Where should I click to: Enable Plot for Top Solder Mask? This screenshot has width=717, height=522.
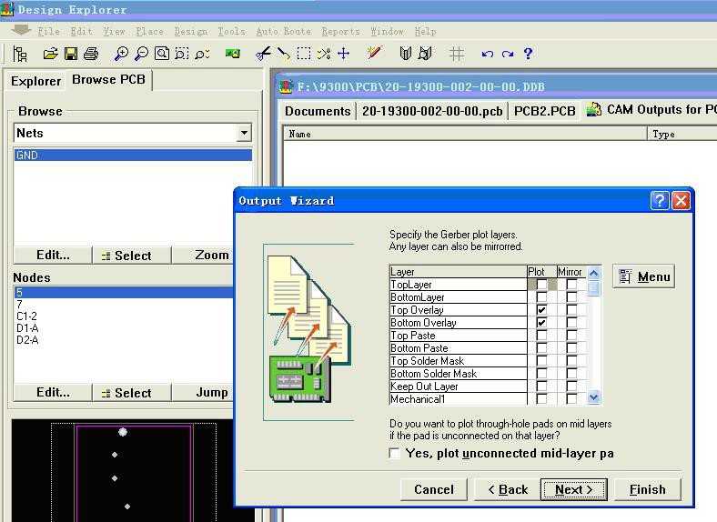coord(541,361)
